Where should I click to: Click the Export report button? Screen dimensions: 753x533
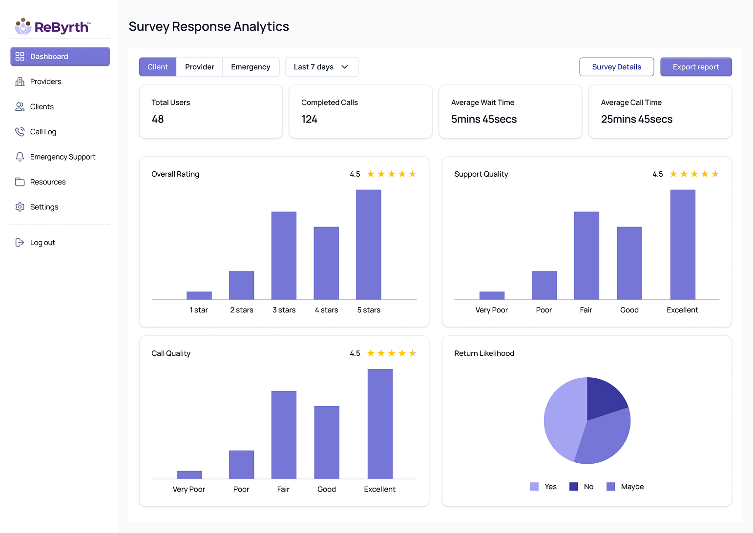coord(696,67)
